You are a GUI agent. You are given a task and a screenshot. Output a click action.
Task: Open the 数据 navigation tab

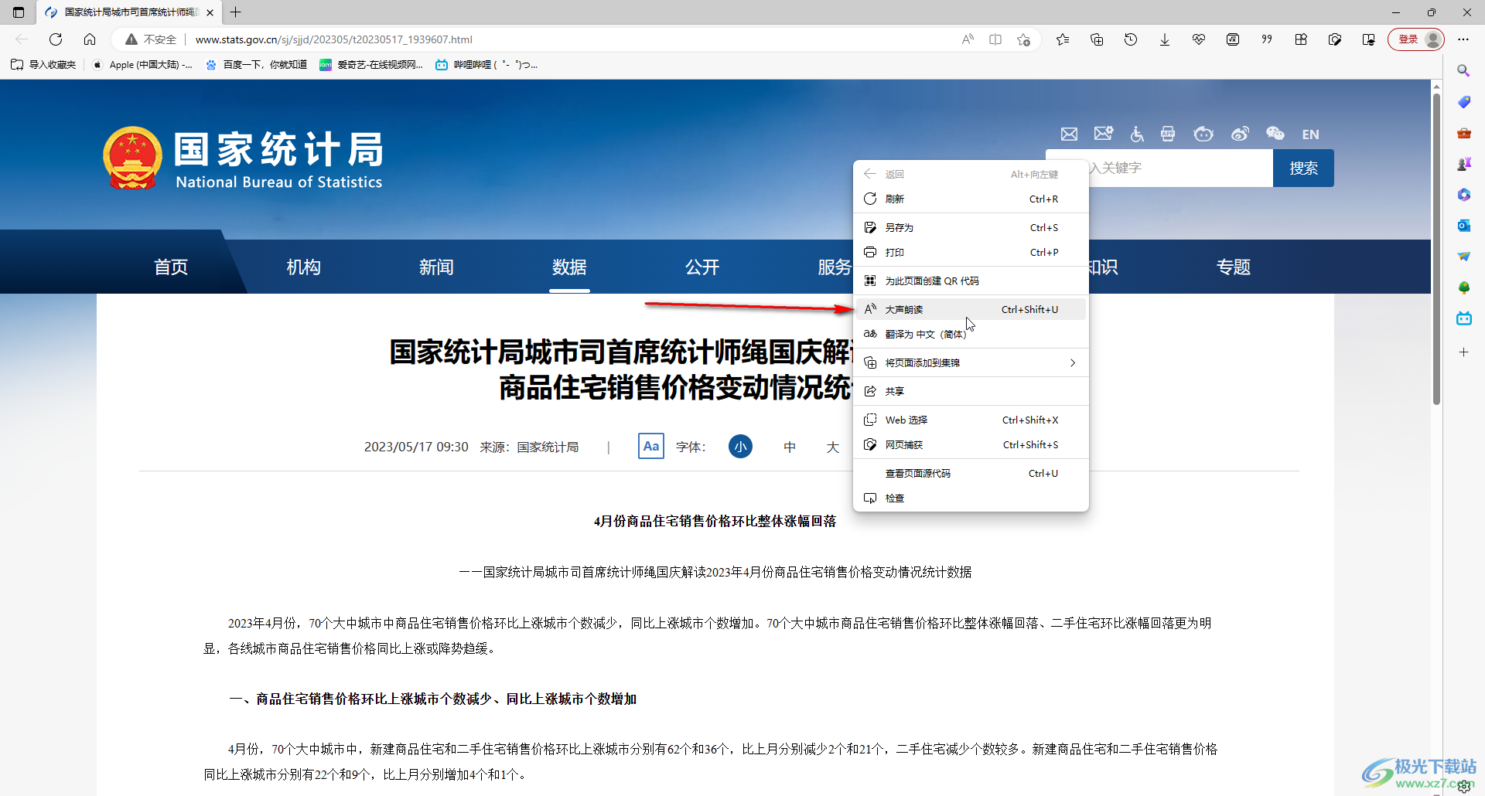pos(569,267)
